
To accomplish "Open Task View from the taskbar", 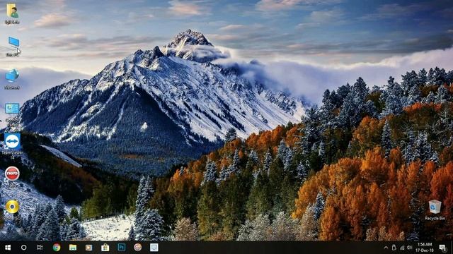I will (x=40, y=248).
